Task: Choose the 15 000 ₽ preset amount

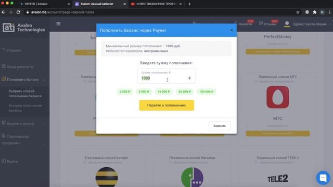Action: pos(163,91)
